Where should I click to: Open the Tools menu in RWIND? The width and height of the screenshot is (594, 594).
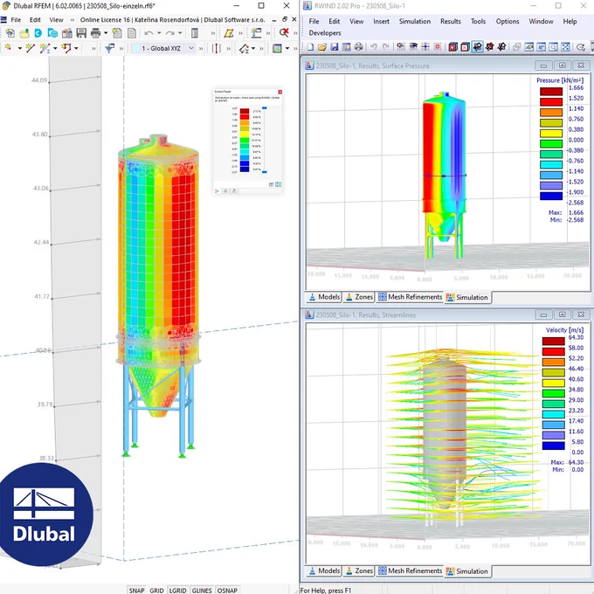(478, 21)
